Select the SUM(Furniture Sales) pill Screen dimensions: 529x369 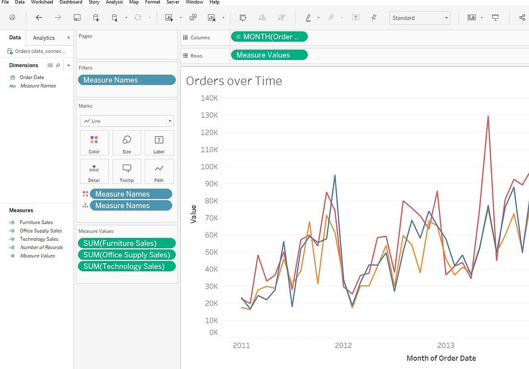(x=126, y=243)
